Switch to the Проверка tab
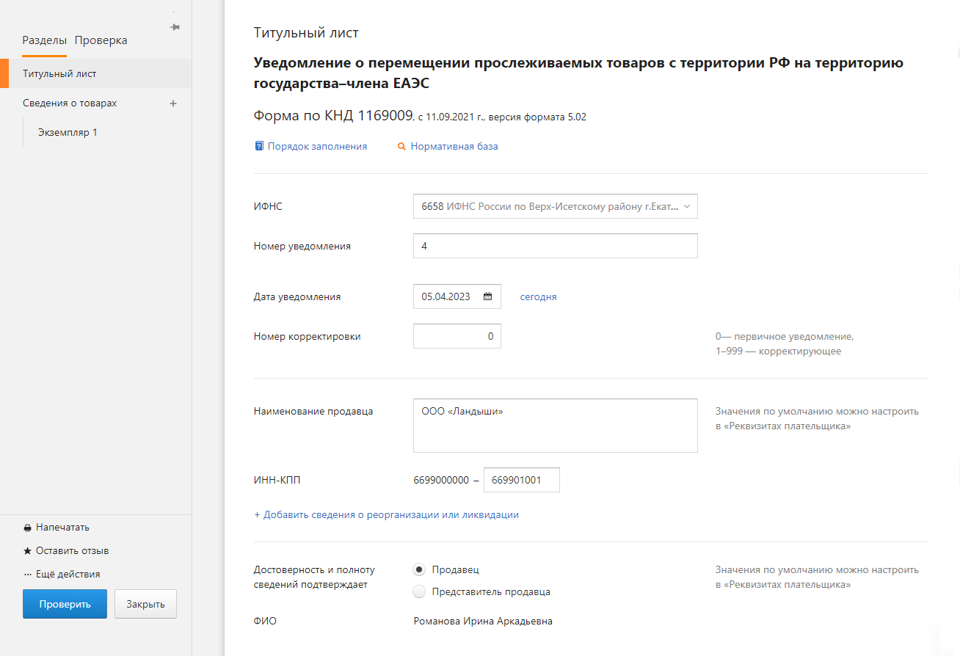The height and width of the screenshot is (656, 960). [101, 40]
